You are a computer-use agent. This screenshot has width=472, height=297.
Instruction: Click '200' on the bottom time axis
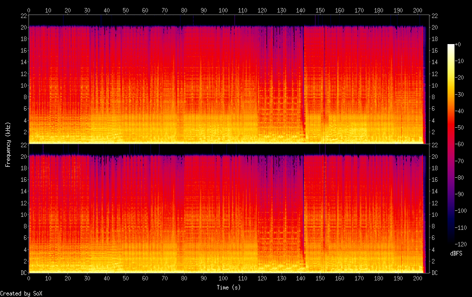[417, 278]
